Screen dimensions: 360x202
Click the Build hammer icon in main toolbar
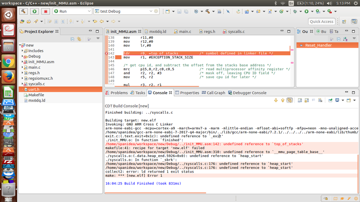point(208,12)
